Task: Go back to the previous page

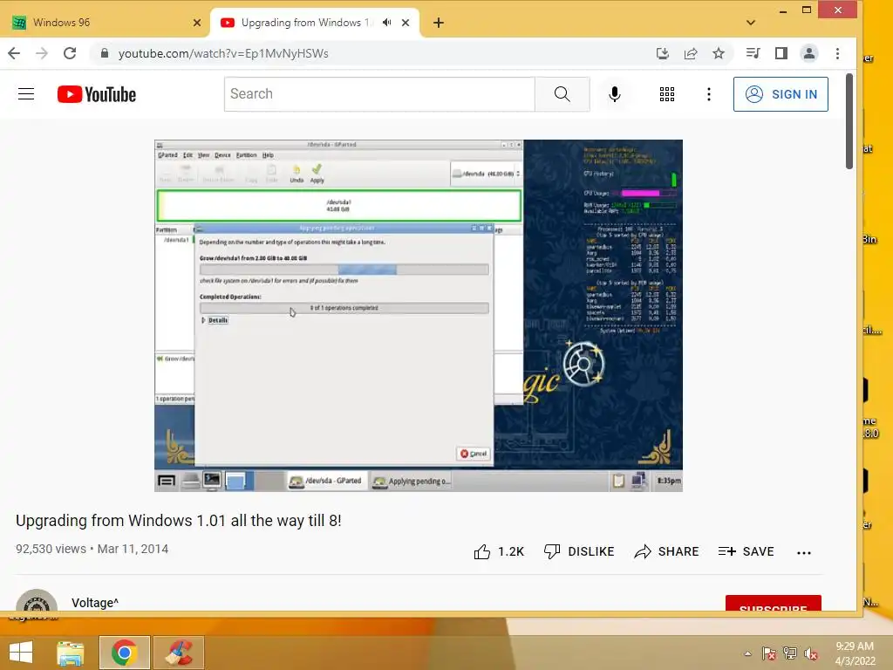Action: click(x=14, y=53)
